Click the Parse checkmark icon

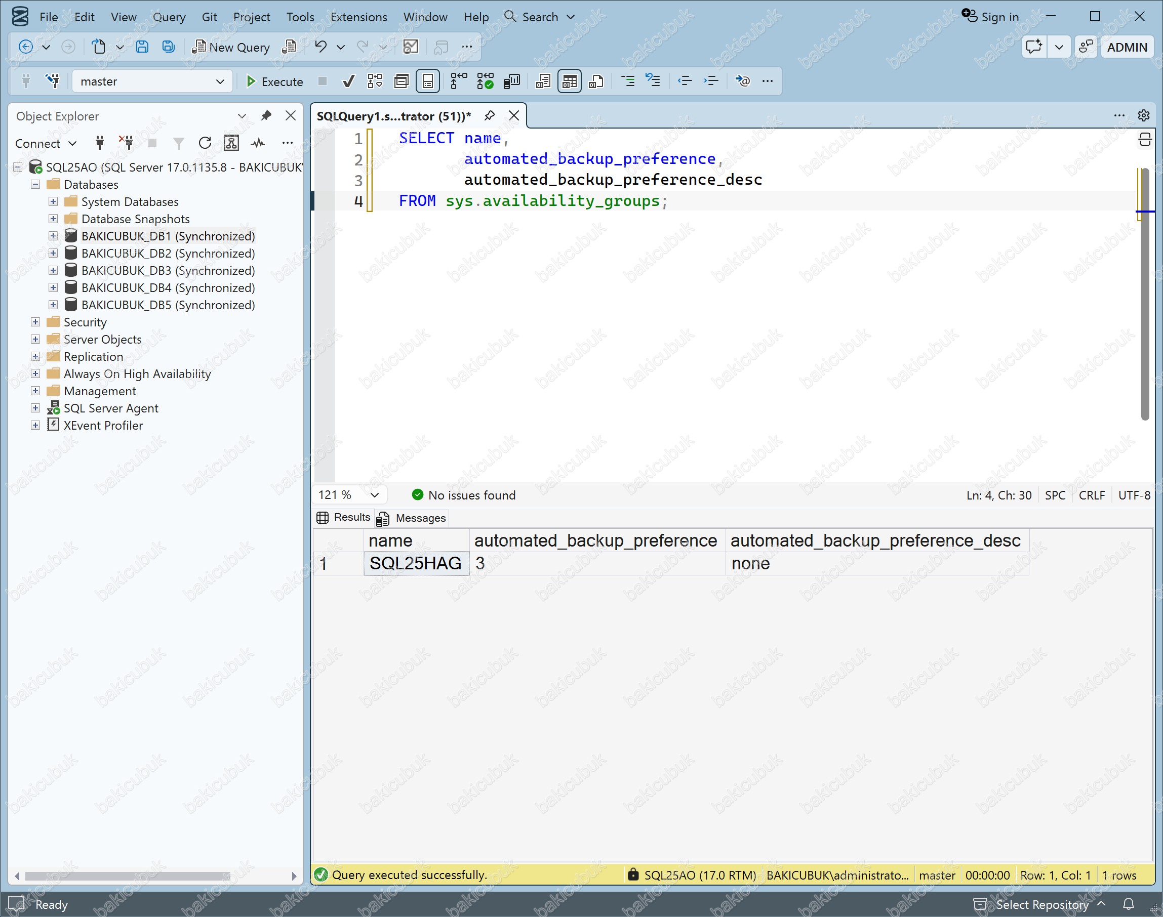[348, 81]
